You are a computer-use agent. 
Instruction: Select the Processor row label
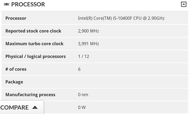(16, 18)
